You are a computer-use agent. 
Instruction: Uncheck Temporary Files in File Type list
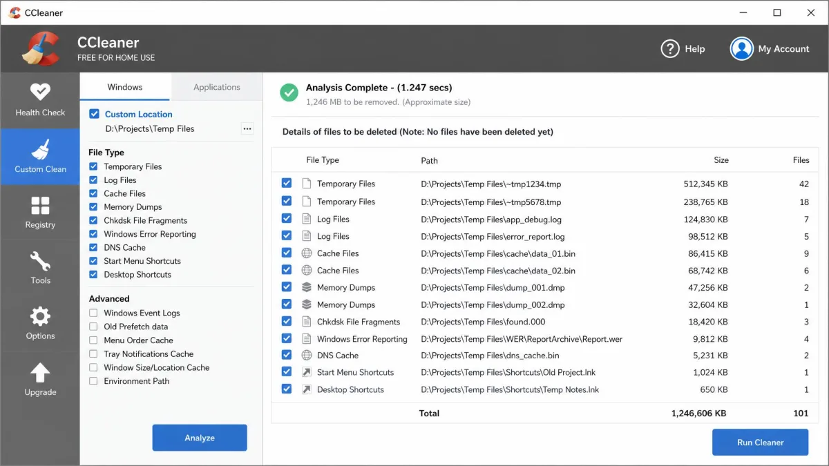(93, 166)
